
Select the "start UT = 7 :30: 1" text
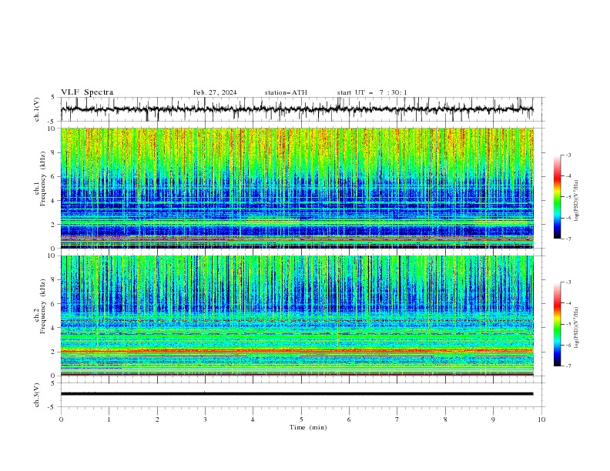pos(372,92)
